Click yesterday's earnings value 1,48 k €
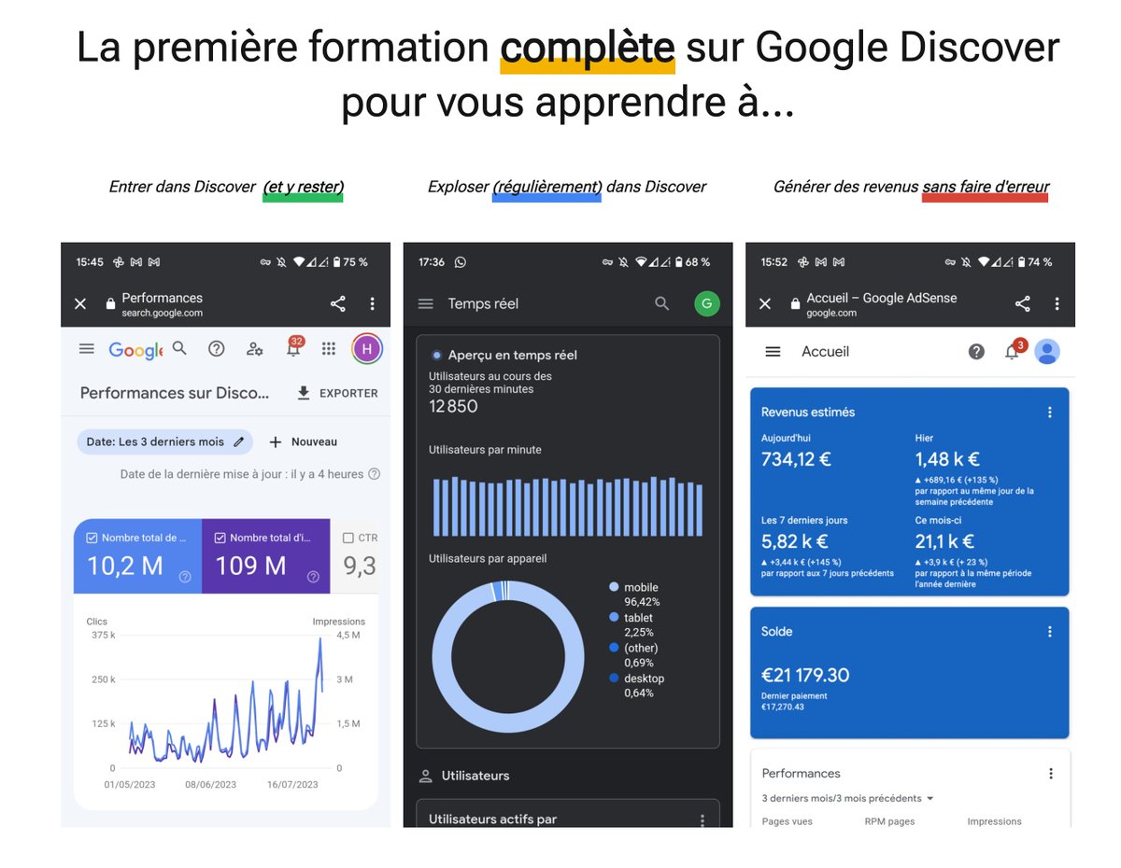The width and height of the screenshot is (1121, 868). [x=947, y=459]
